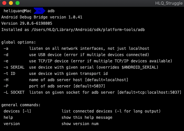The width and height of the screenshot is (184, 131).
Task: Click the -L SOCKET option line
Action: tap(92, 92)
